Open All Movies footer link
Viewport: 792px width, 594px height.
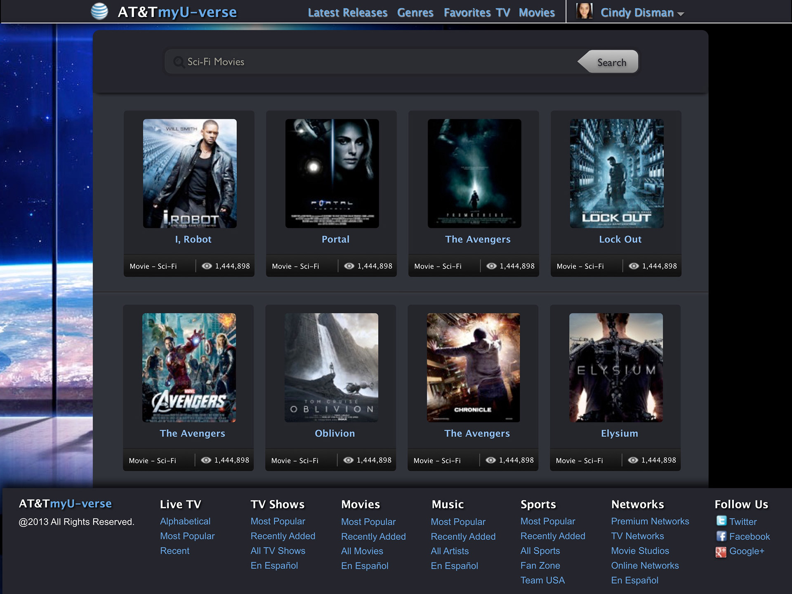click(x=362, y=551)
